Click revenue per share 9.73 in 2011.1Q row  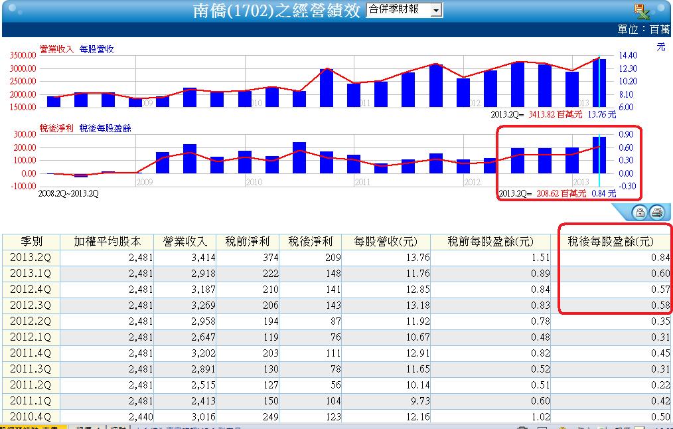pyautogui.click(x=420, y=400)
